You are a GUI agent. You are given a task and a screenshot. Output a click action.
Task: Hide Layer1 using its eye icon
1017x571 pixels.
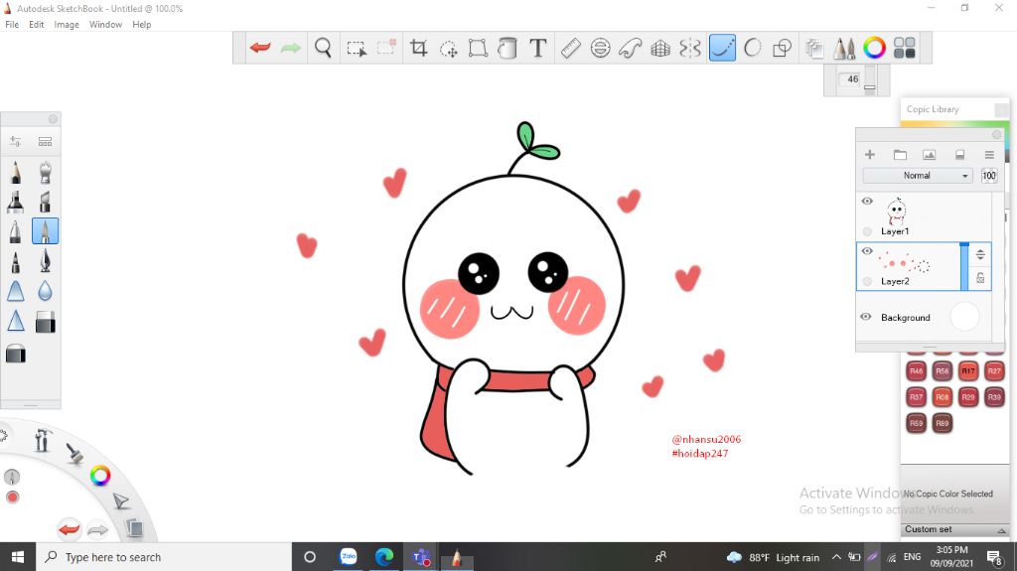[x=867, y=202]
